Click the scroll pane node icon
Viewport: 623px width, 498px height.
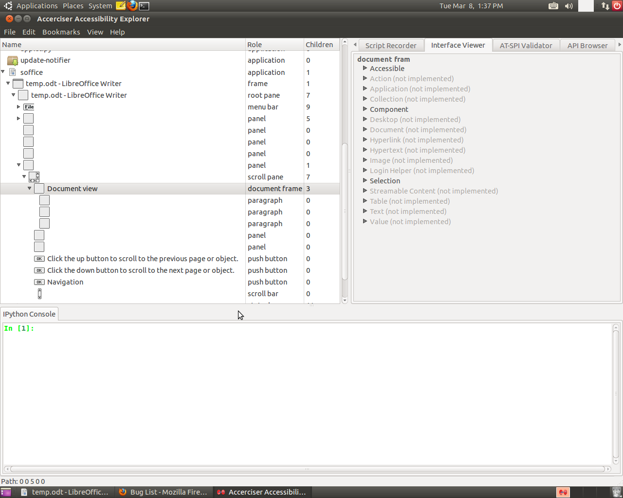coord(34,177)
